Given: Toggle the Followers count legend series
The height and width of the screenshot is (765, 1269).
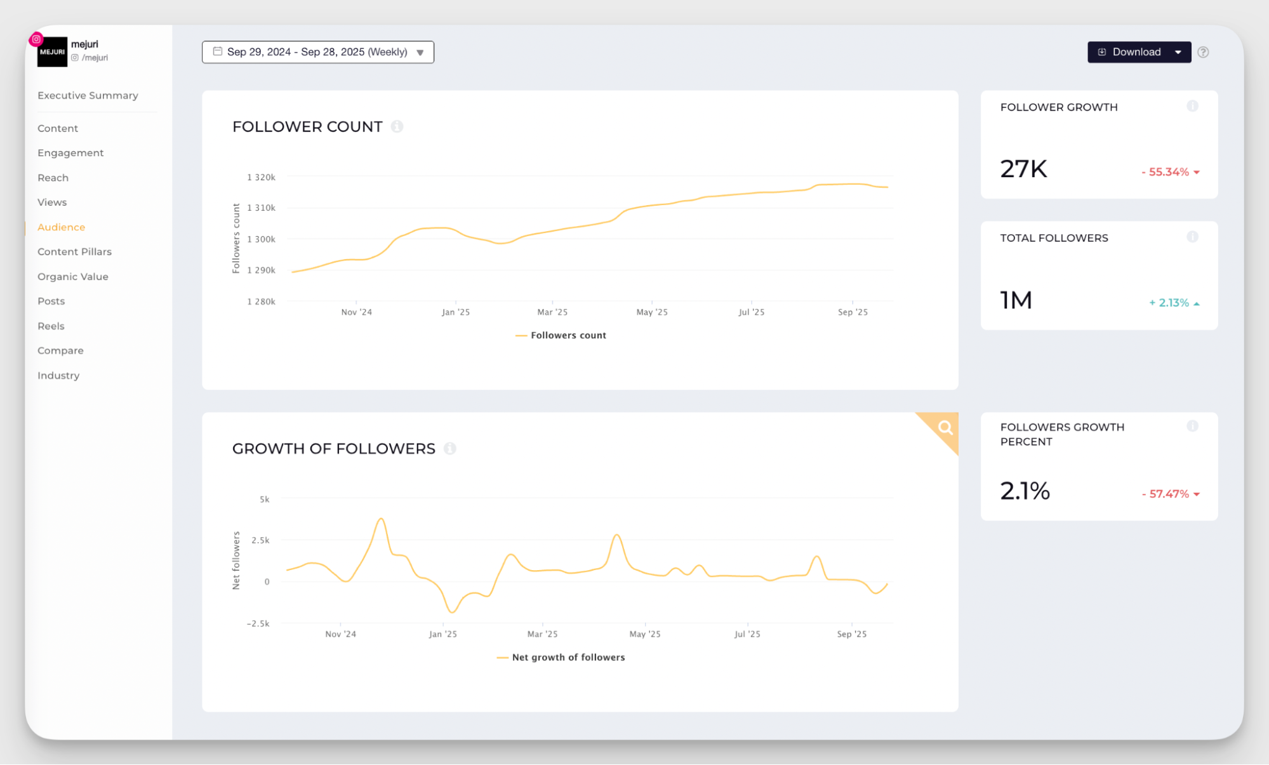Looking at the screenshot, I should click(568, 335).
